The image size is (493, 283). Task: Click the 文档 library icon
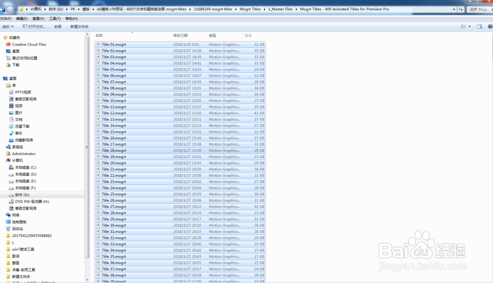pyautogui.click(x=11, y=120)
